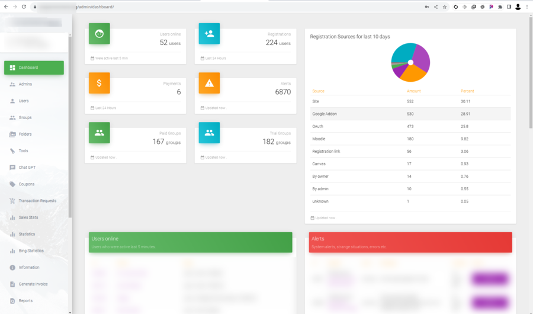This screenshot has height=314, width=533.
Task: Click the teal Registrations add-person icon
Action: 209,34
